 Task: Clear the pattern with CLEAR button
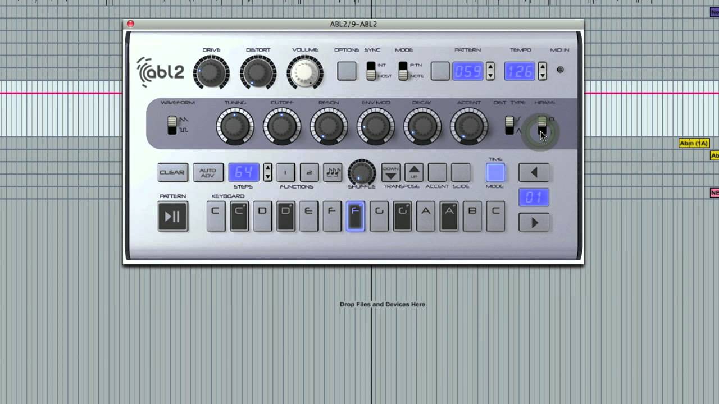[x=172, y=172]
